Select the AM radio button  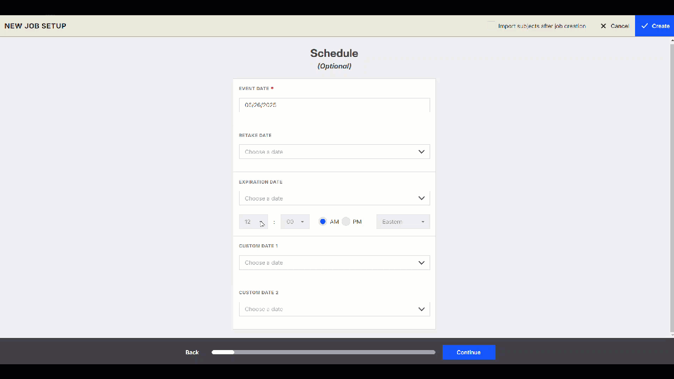323,222
